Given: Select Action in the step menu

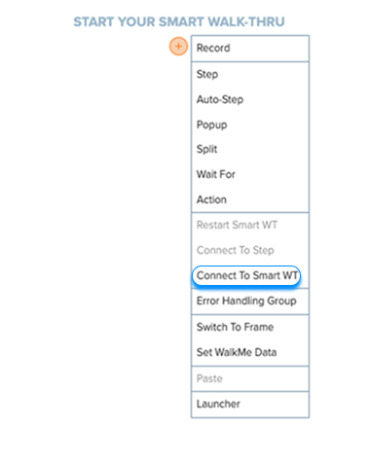Looking at the screenshot, I should 250,199.
